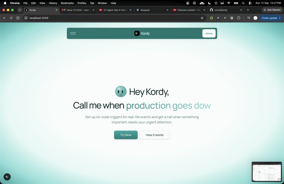The image size is (284, 184).
Task: Click the Try Now button
Action: (x=126, y=135)
